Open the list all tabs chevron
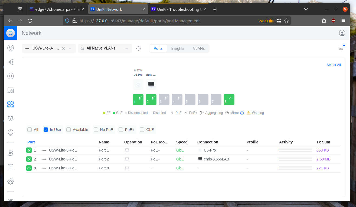This screenshot has height=207, width=356. [x=306, y=9]
